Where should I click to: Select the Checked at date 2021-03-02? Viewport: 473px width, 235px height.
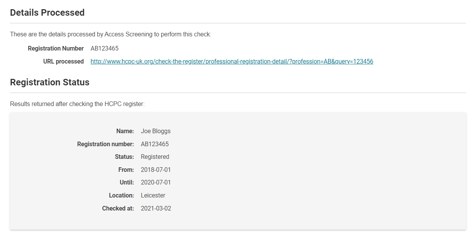pos(155,209)
